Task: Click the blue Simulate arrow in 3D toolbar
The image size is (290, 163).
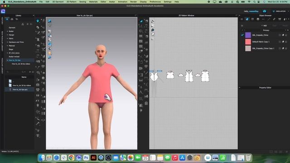Action: 38,21
